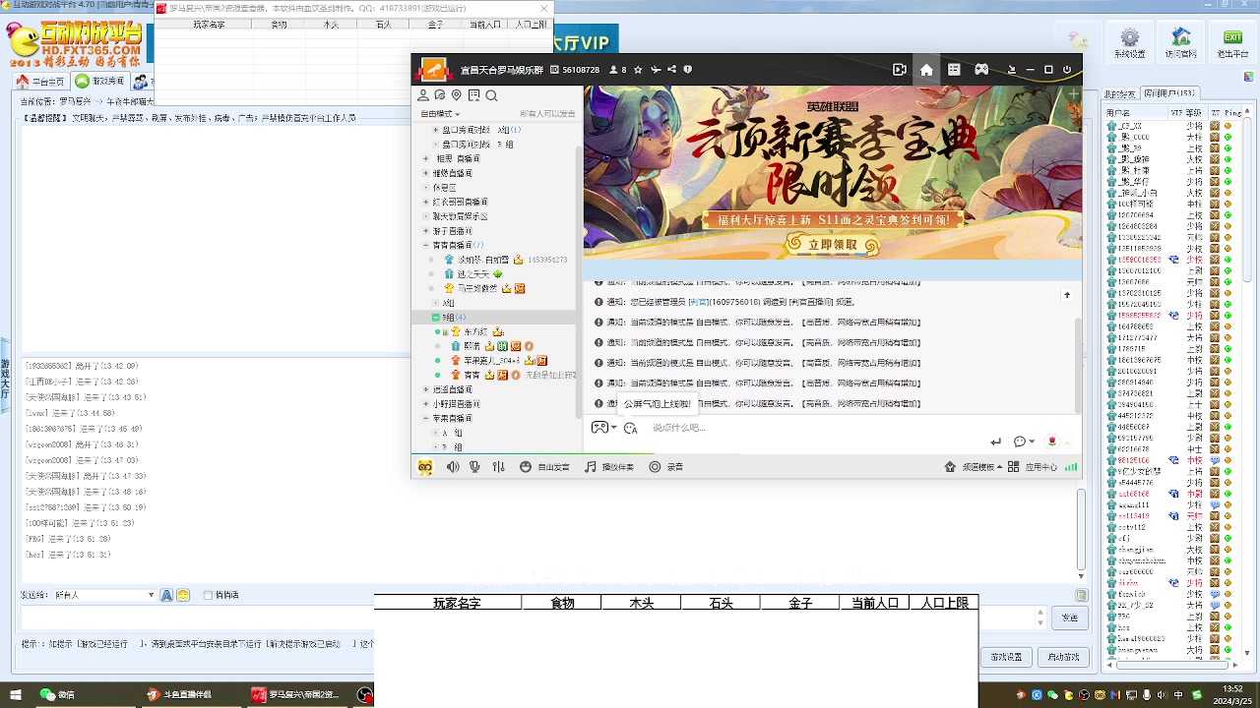Send the flower gift icon
Image resolution: width=1260 pixels, height=708 pixels.
pos(1052,442)
